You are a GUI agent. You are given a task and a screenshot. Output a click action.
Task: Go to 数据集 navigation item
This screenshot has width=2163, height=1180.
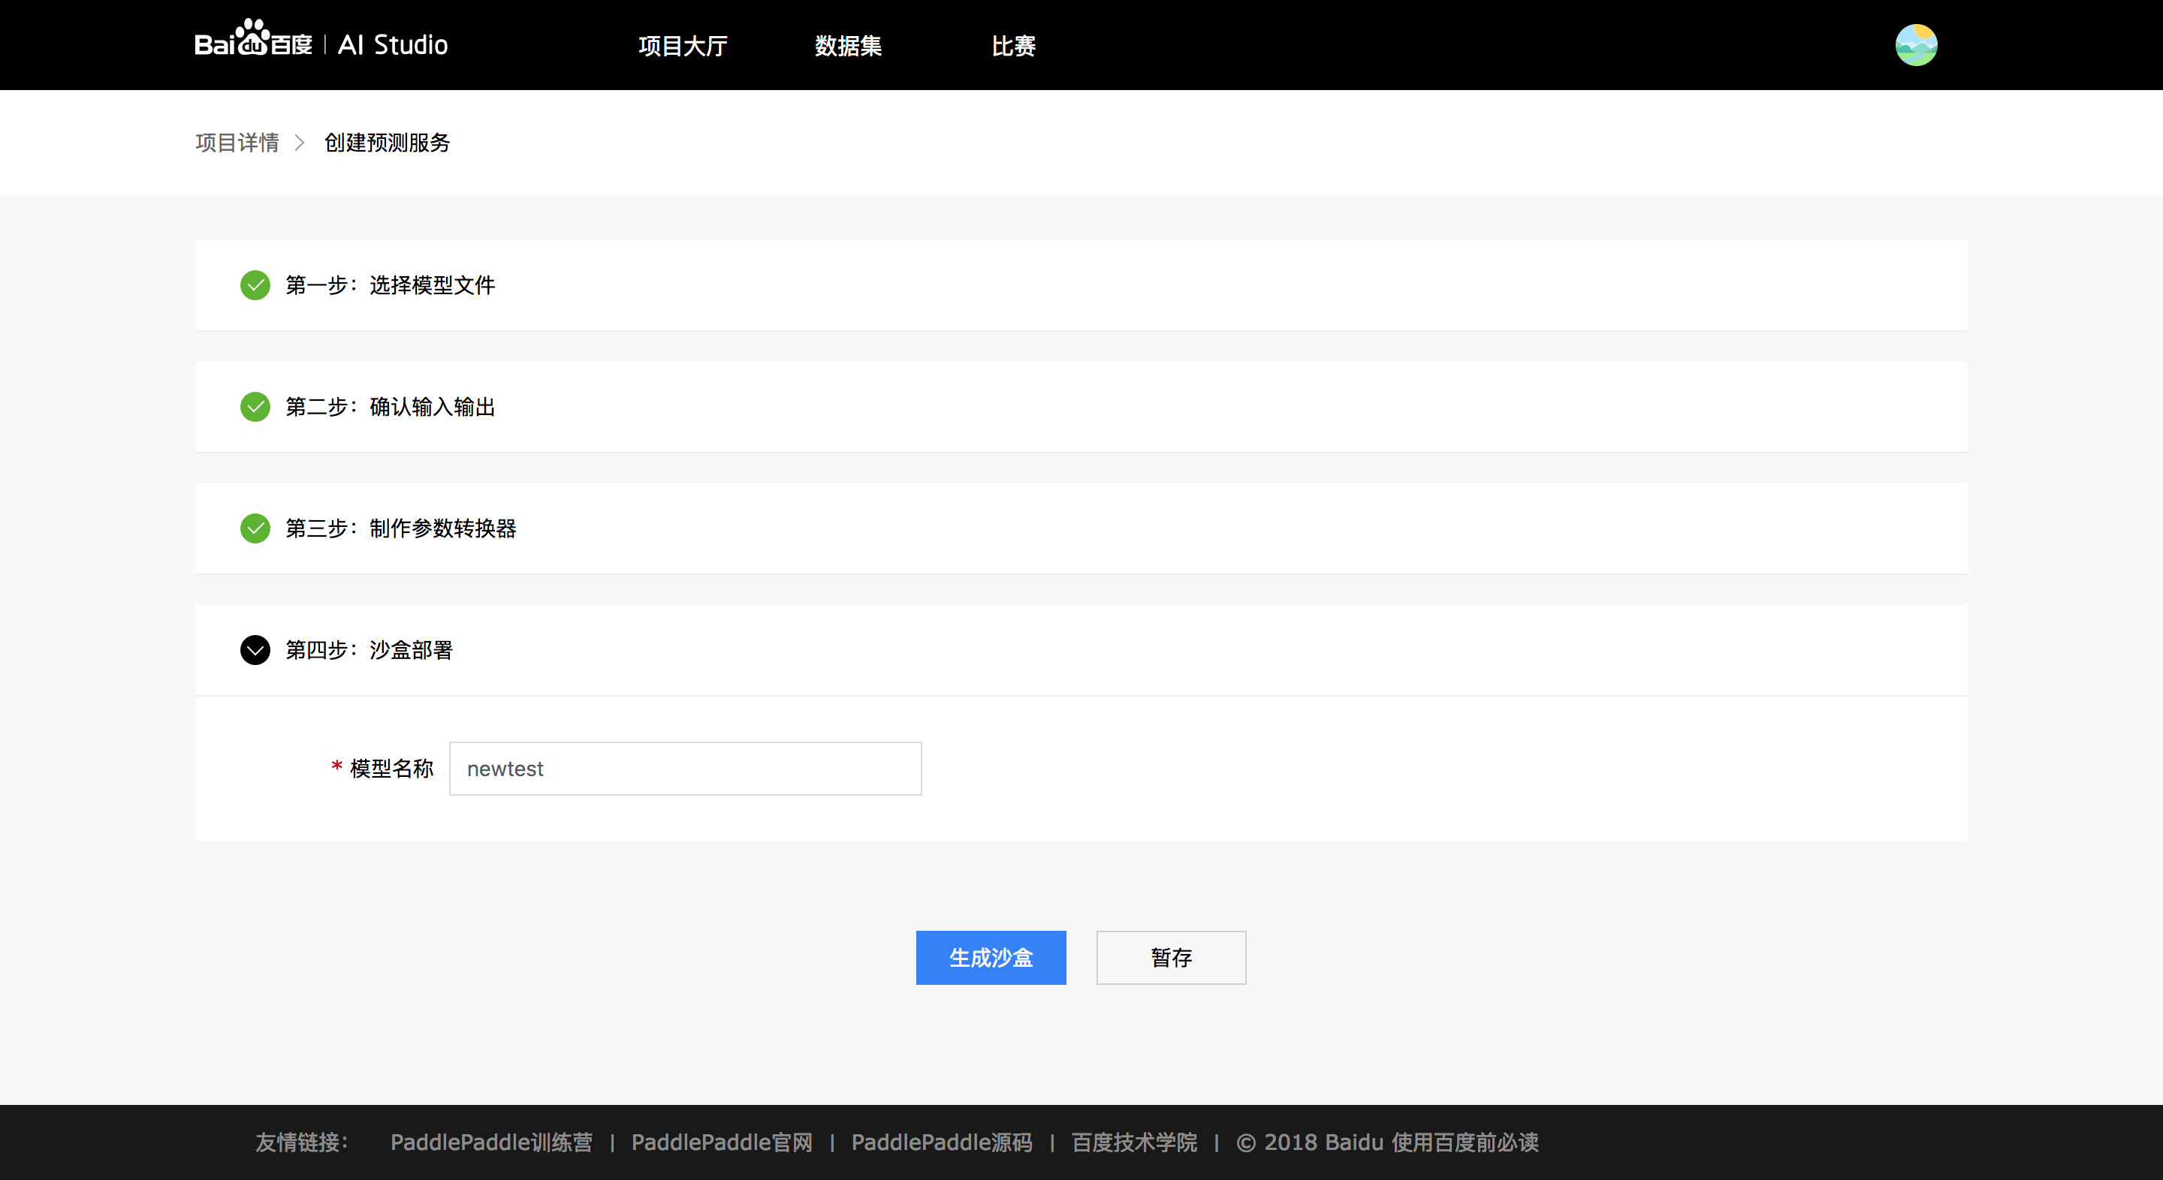pos(848,45)
